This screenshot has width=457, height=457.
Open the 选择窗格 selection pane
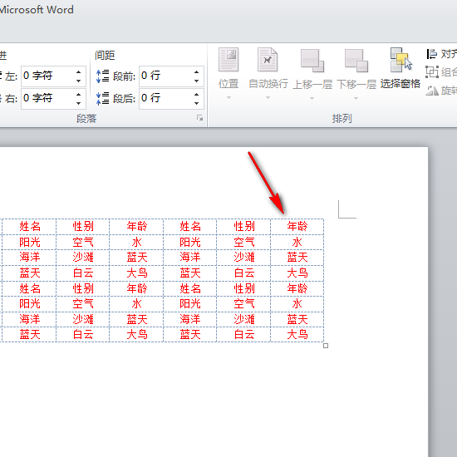click(x=400, y=68)
